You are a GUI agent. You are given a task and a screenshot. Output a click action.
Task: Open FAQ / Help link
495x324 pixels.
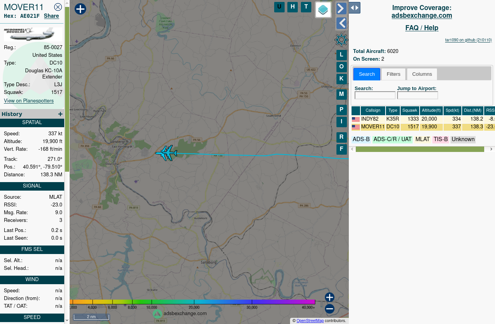click(422, 28)
